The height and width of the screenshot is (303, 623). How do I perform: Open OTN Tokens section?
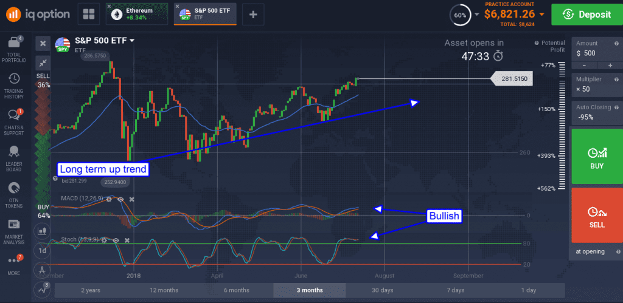tap(14, 195)
